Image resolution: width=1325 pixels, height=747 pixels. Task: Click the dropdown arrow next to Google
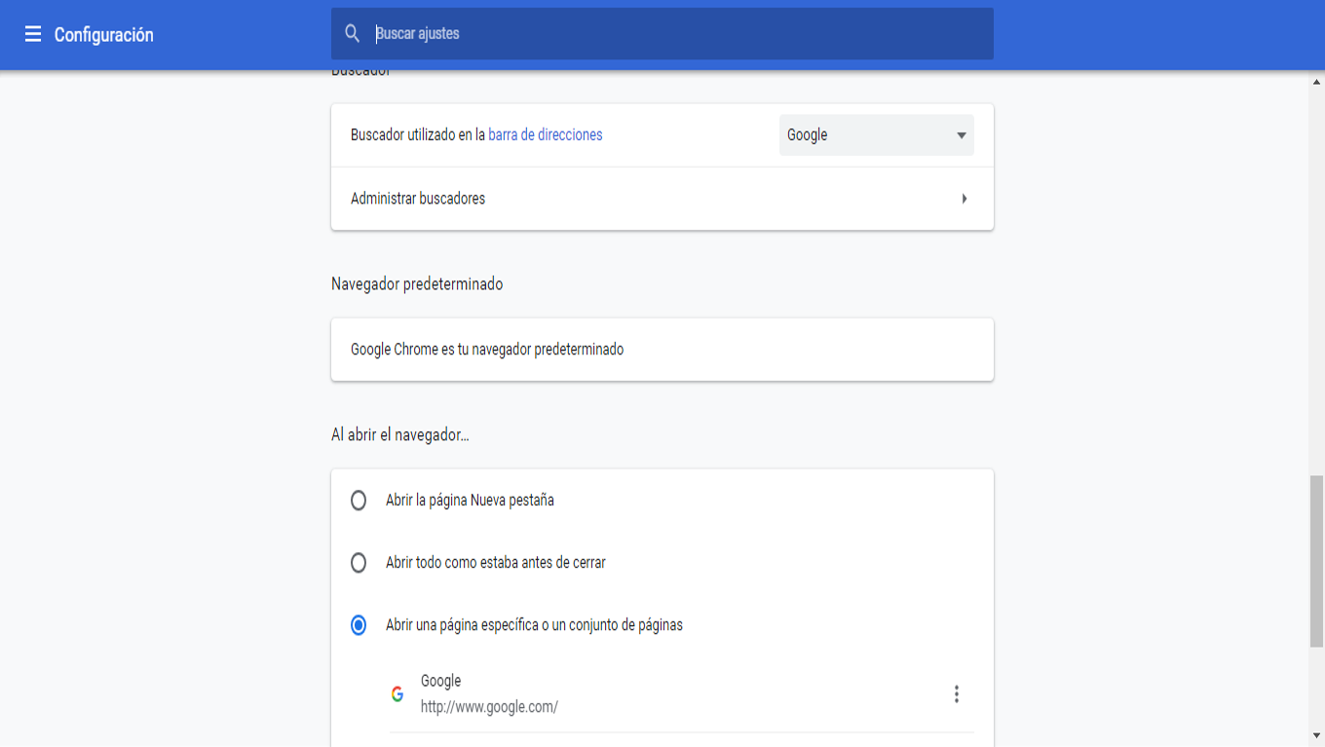pos(962,135)
